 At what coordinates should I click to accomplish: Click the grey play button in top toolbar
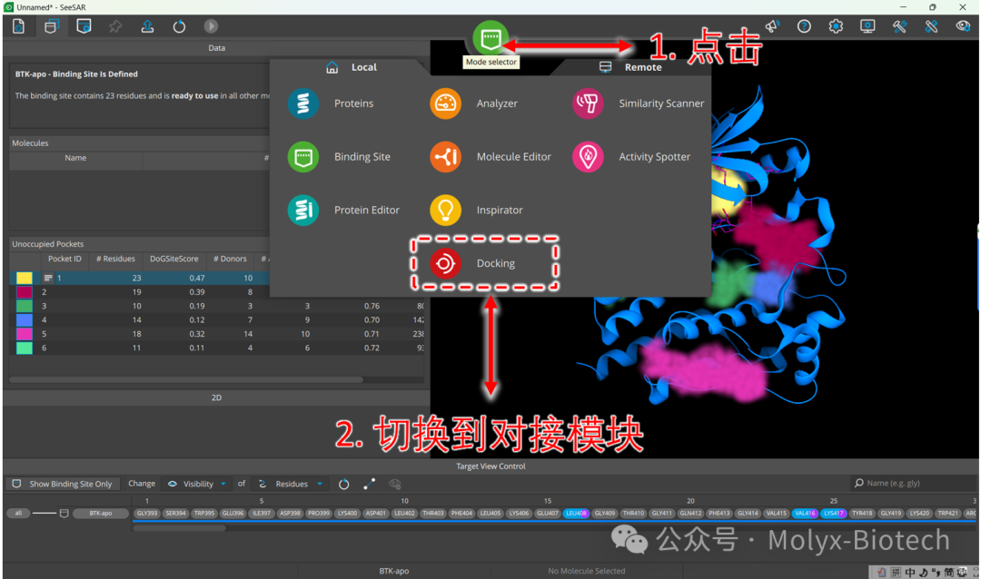pyautogui.click(x=211, y=26)
